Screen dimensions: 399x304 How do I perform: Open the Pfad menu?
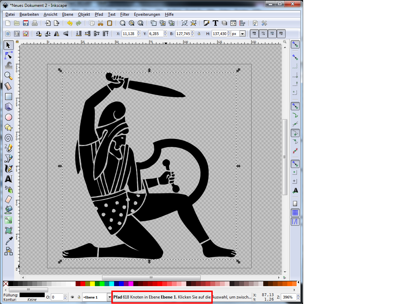click(99, 14)
